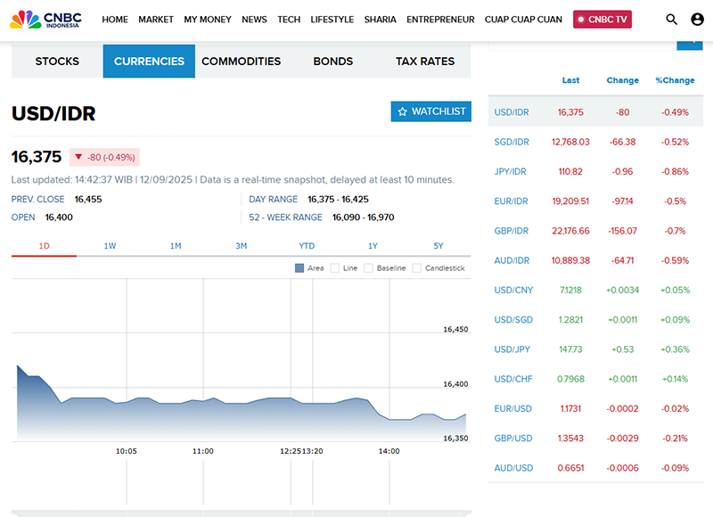Select the BONDS tab

click(x=332, y=62)
